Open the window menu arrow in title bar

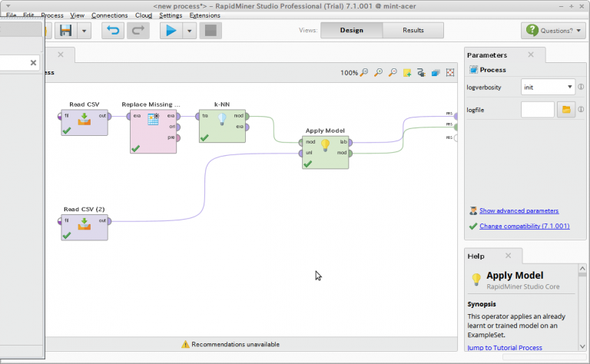coord(8,6)
